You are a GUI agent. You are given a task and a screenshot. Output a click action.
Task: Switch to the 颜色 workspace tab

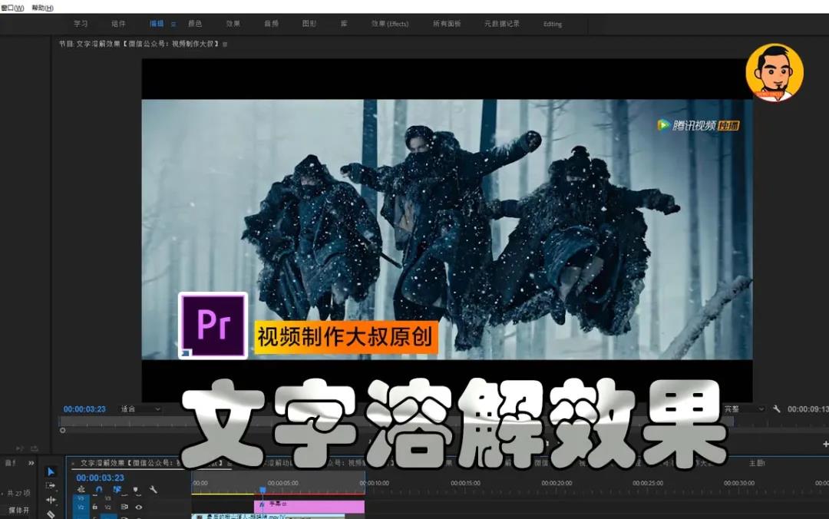coord(195,24)
